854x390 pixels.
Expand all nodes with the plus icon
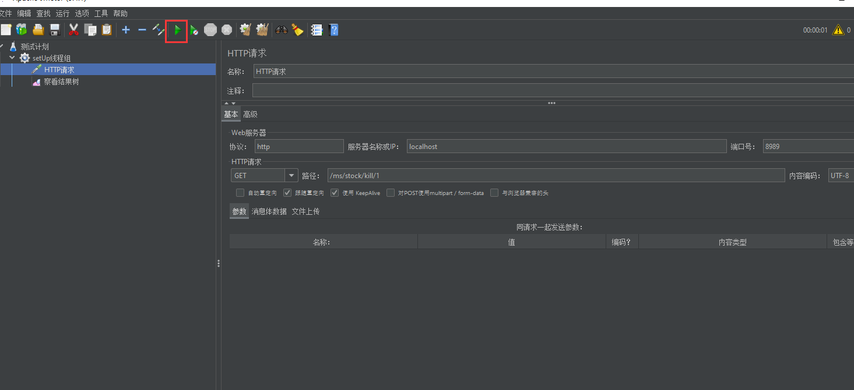(126, 30)
